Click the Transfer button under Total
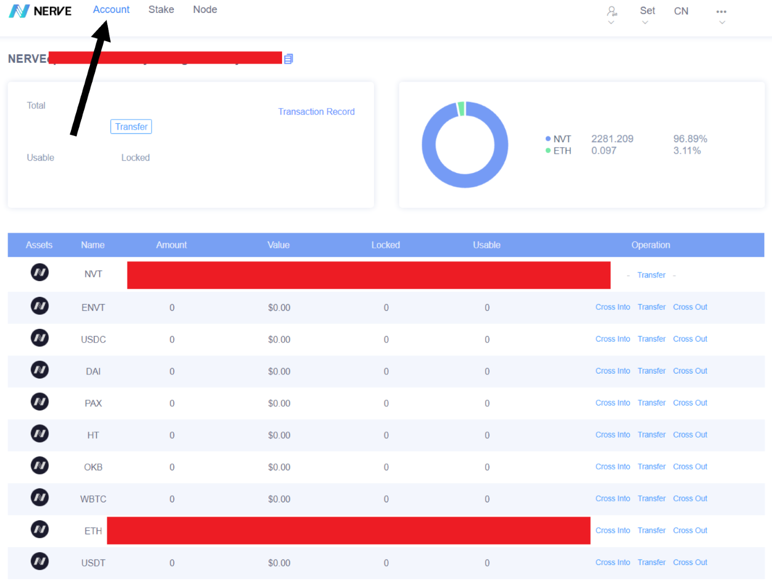772x584 pixels. coord(131,127)
